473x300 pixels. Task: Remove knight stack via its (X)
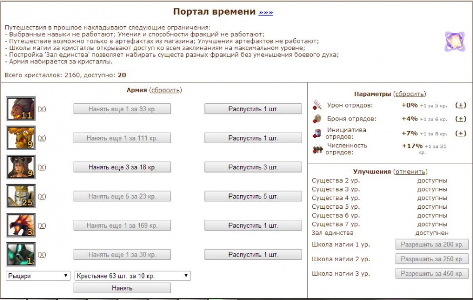[x=42, y=197]
